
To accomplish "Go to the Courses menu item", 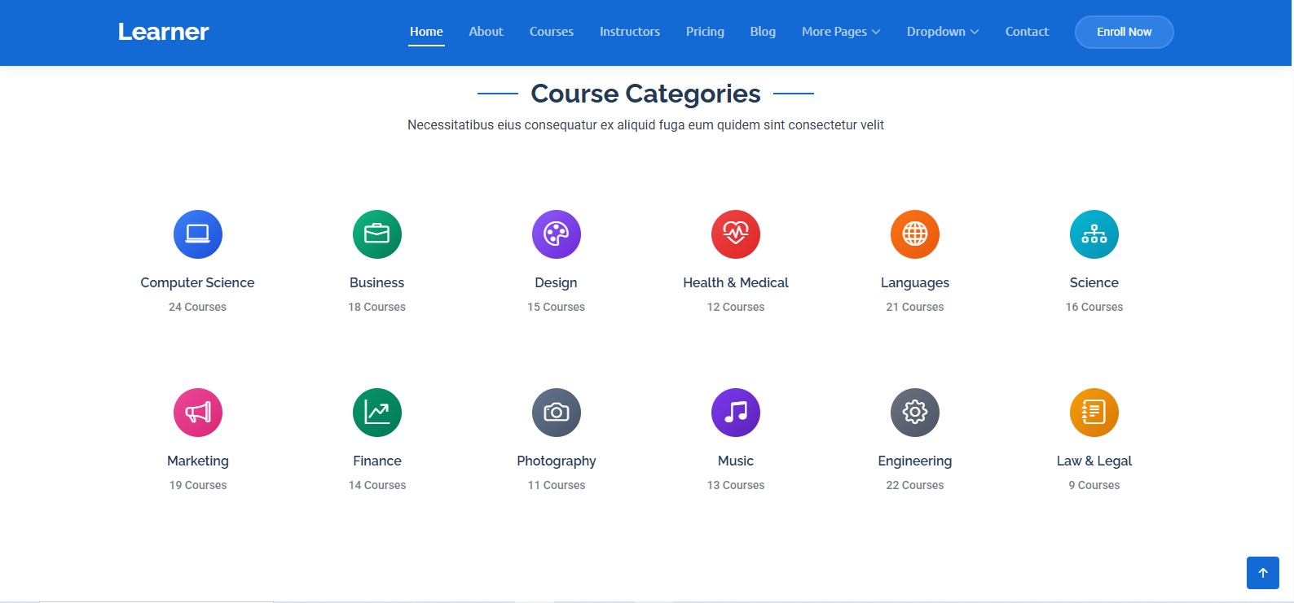I will pos(551,32).
